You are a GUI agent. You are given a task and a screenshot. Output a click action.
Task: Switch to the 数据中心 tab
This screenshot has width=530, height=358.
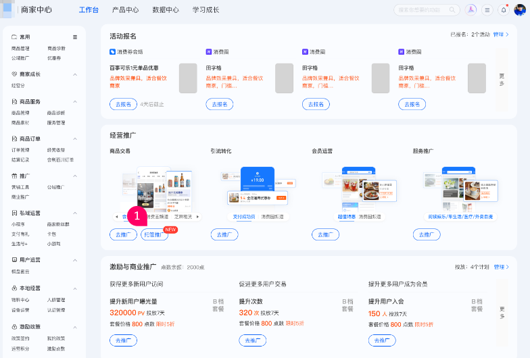tap(166, 9)
